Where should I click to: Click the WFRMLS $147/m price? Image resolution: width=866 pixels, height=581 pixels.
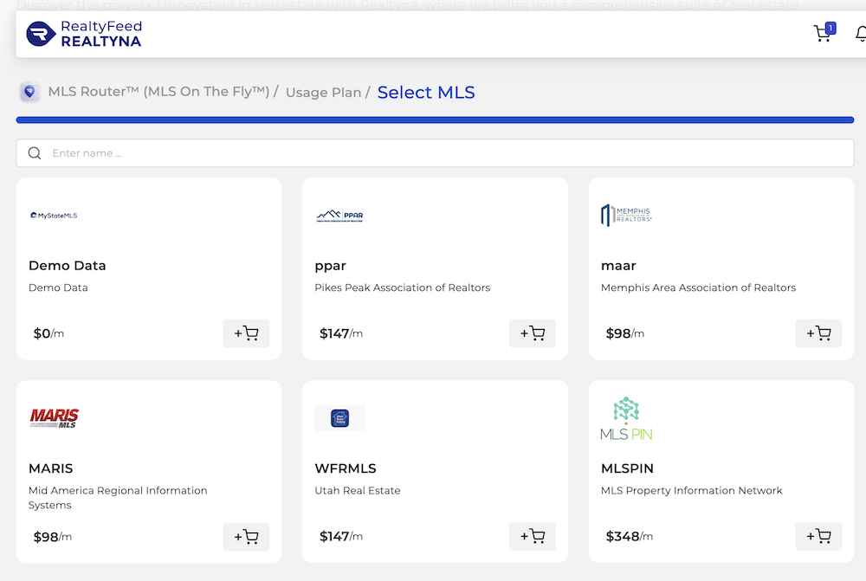[340, 536]
